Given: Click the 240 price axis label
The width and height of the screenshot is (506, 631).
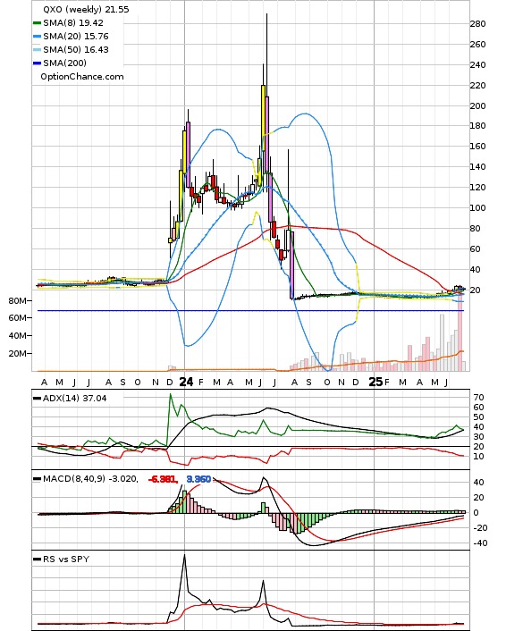Looking at the screenshot, I should coord(477,64).
